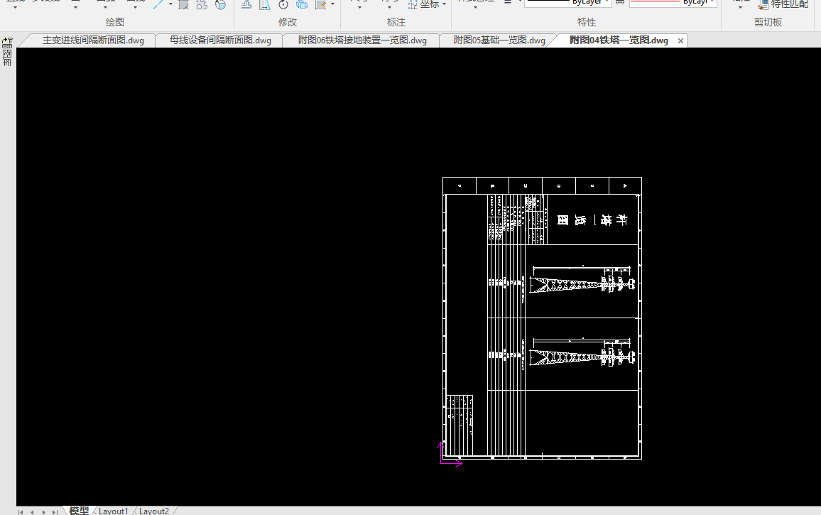This screenshot has width=821, height=515.
Task: Open the black ByLayer linetype dropdown
Action: point(568,3)
